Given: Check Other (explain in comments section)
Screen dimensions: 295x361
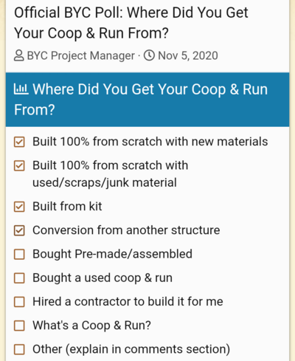Looking at the screenshot, I should click(x=19, y=349).
